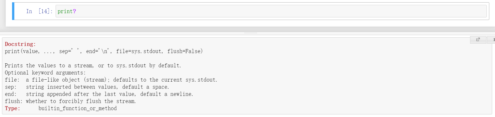495x117 pixels.
Task: Select the In [14] prompt area
Action: coord(40,11)
